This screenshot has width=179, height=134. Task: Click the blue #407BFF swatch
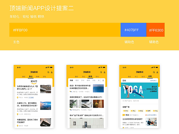(x=134, y=30)
